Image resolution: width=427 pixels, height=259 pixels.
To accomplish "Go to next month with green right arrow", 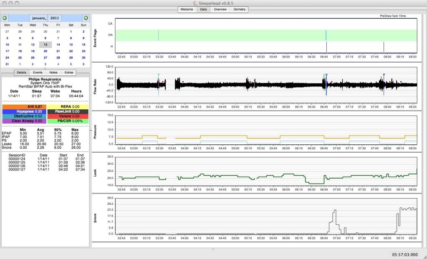I will (x=86, y=18).
